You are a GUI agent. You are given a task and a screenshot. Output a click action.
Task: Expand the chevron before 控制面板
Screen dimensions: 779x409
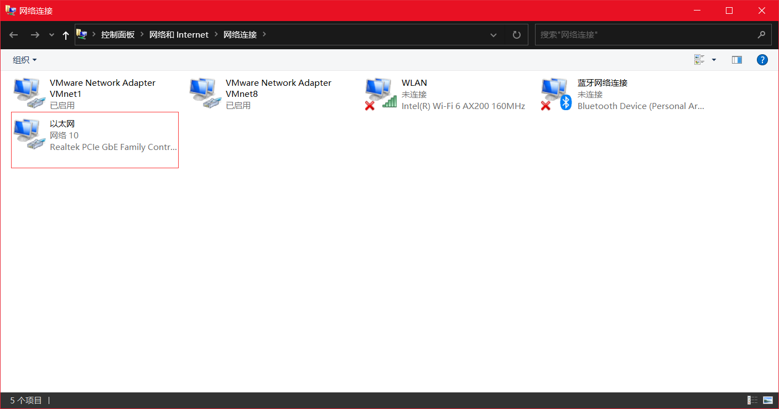94,34
